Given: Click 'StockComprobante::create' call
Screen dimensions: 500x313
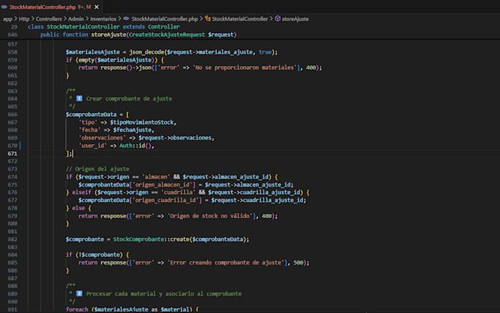Looking at the screenshot, I should click(x=151, y=240).
